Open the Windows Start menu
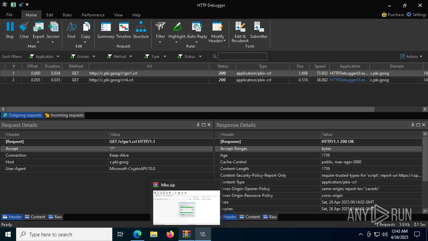 coord(8,234)
